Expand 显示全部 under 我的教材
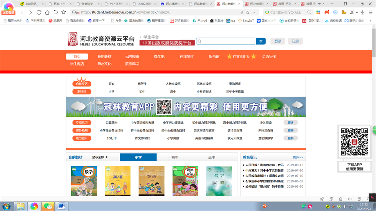376x211 pixels. click(x=100, y=157)
